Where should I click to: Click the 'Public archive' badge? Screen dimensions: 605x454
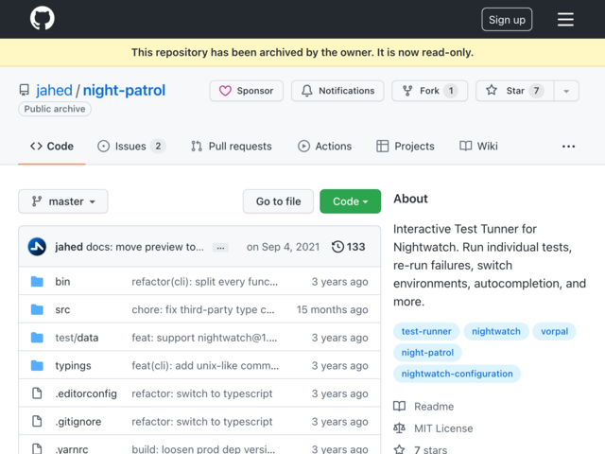(x=55, y=109)
